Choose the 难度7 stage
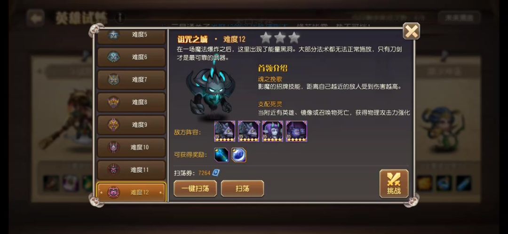Screen dimensions: 508x234 pyautogui.click(x=131, y=79)
